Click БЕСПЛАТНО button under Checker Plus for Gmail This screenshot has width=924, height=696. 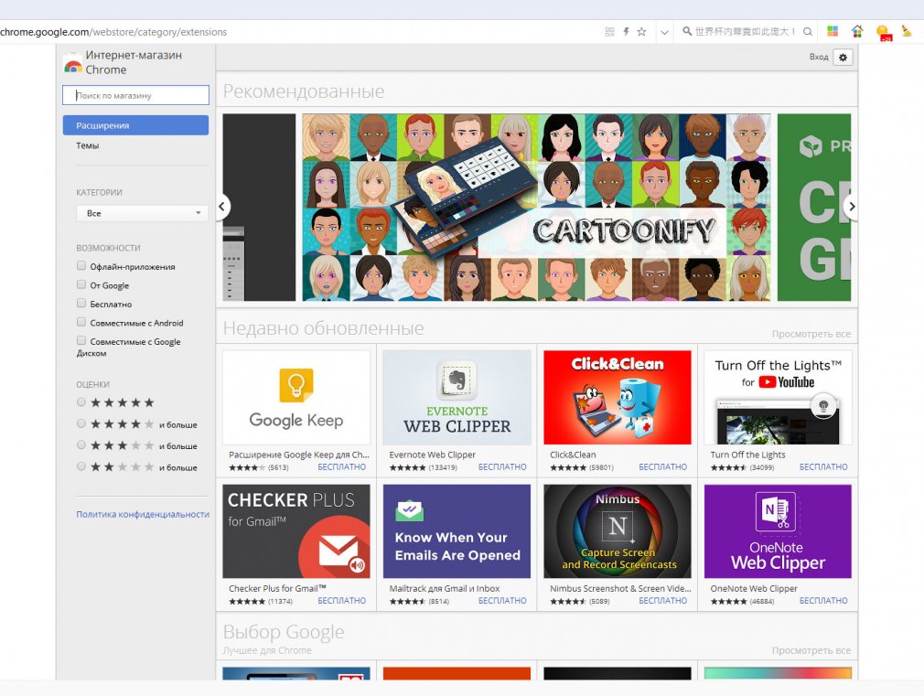(342, 601)
